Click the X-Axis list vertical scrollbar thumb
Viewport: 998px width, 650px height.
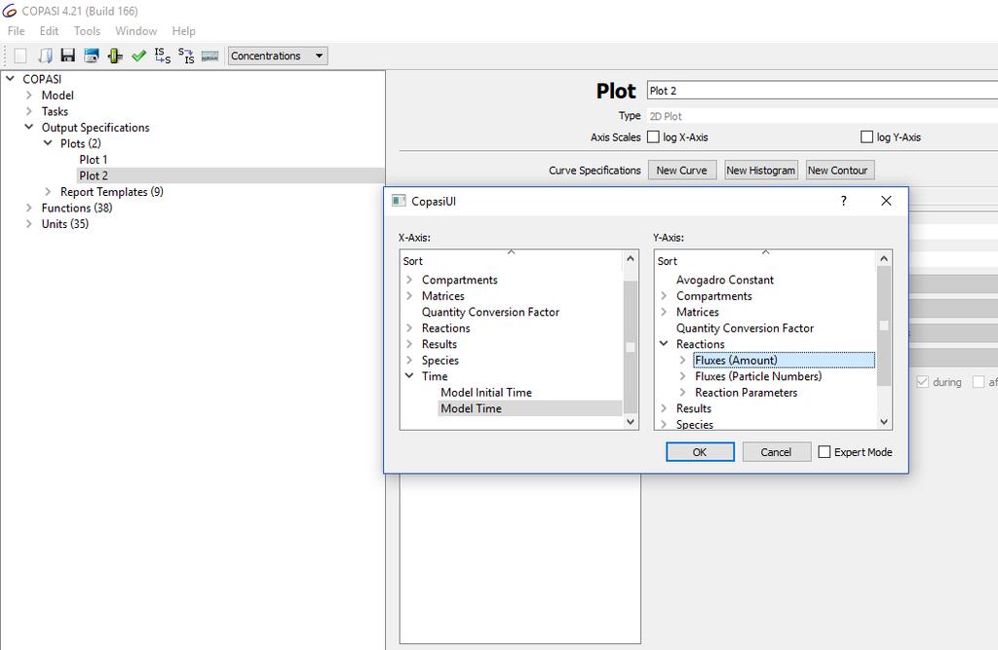[x=631, y=347]
